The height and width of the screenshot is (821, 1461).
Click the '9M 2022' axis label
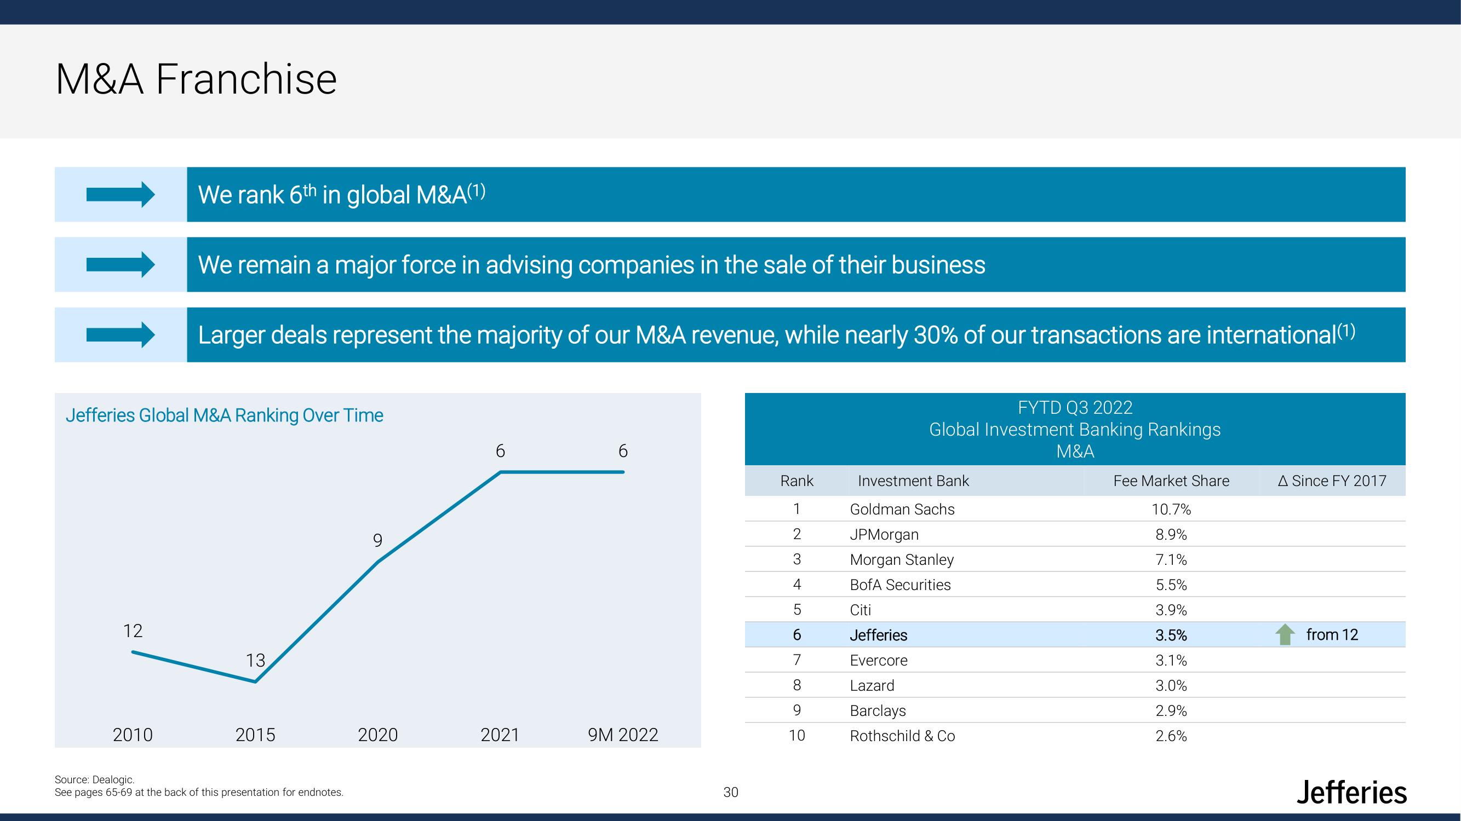[x=623, y=735]
